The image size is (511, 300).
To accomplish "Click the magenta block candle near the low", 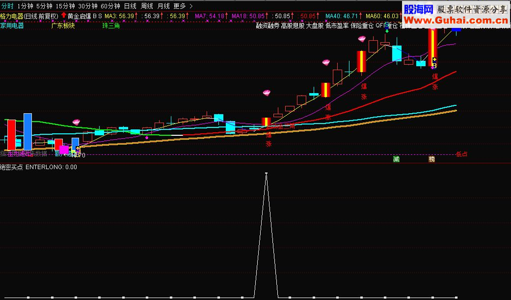I will pyautogui.click(x=64, y=150).
